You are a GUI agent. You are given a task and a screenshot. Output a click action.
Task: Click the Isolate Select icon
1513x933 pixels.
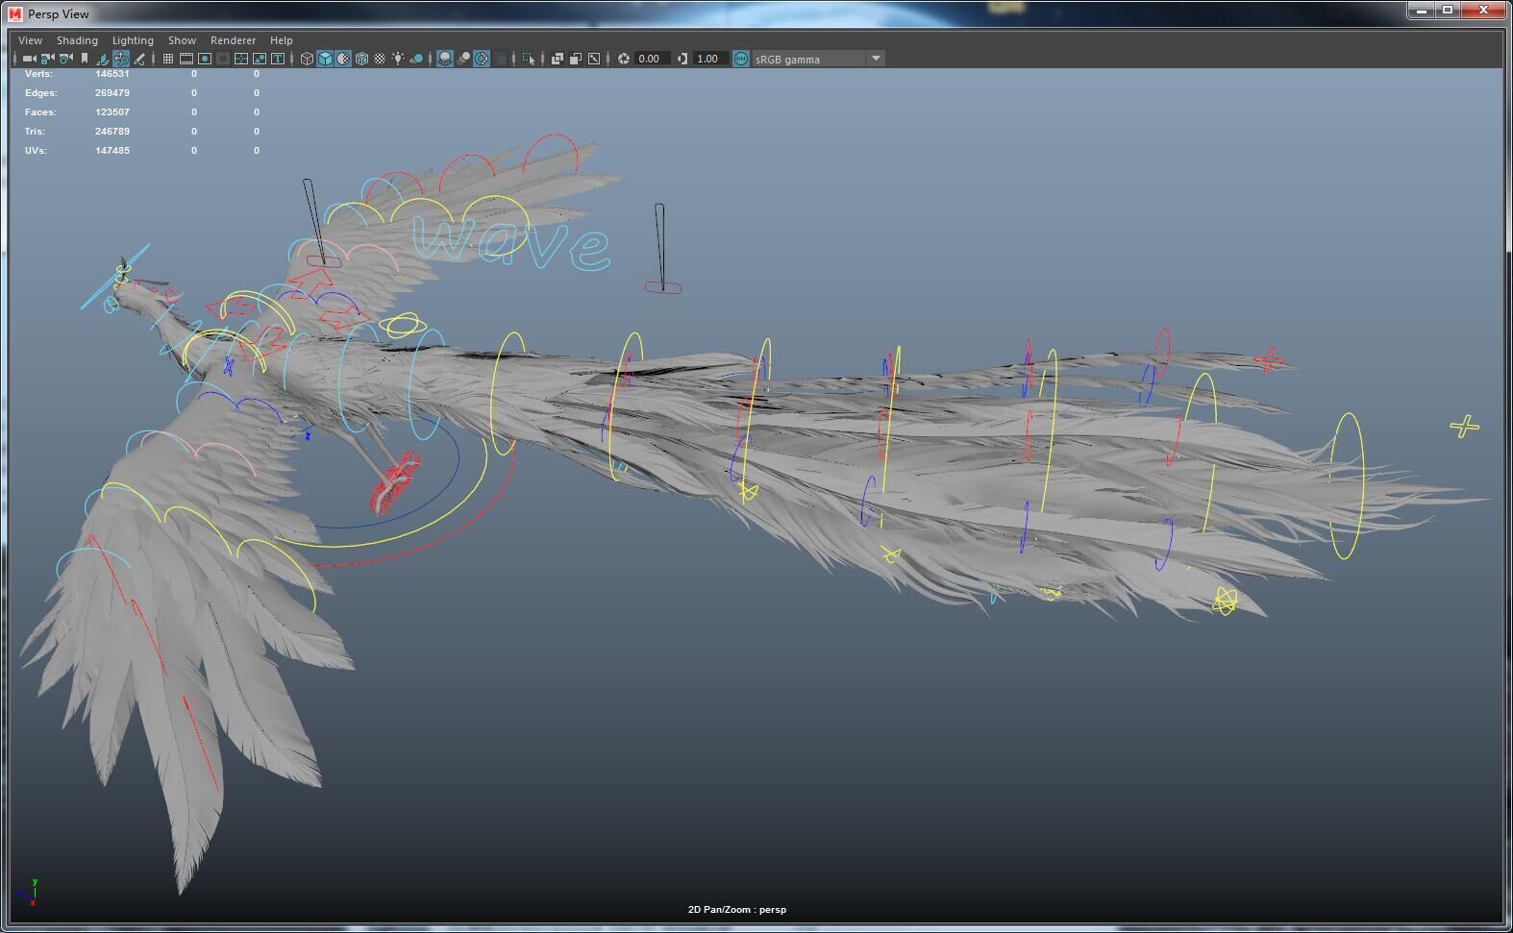[x=529, y=59]
